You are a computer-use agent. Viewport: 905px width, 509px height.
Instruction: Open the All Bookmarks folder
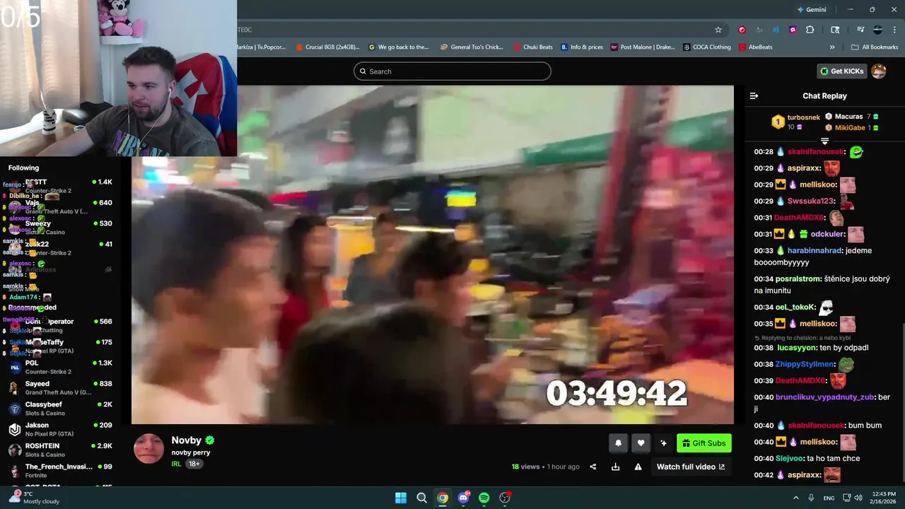[875, 47]
